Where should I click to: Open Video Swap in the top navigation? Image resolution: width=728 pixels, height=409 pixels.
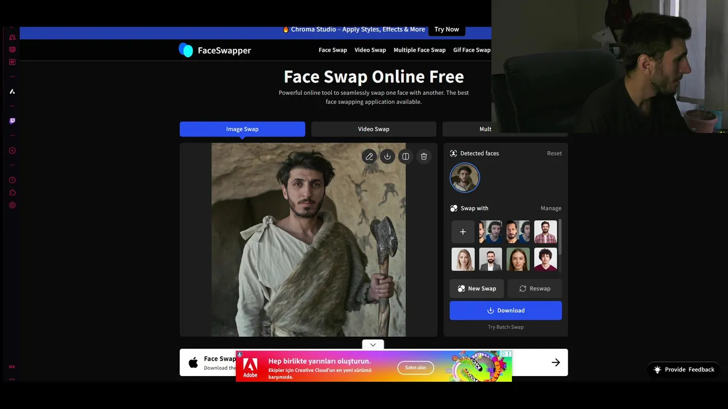tap(370, 50)
